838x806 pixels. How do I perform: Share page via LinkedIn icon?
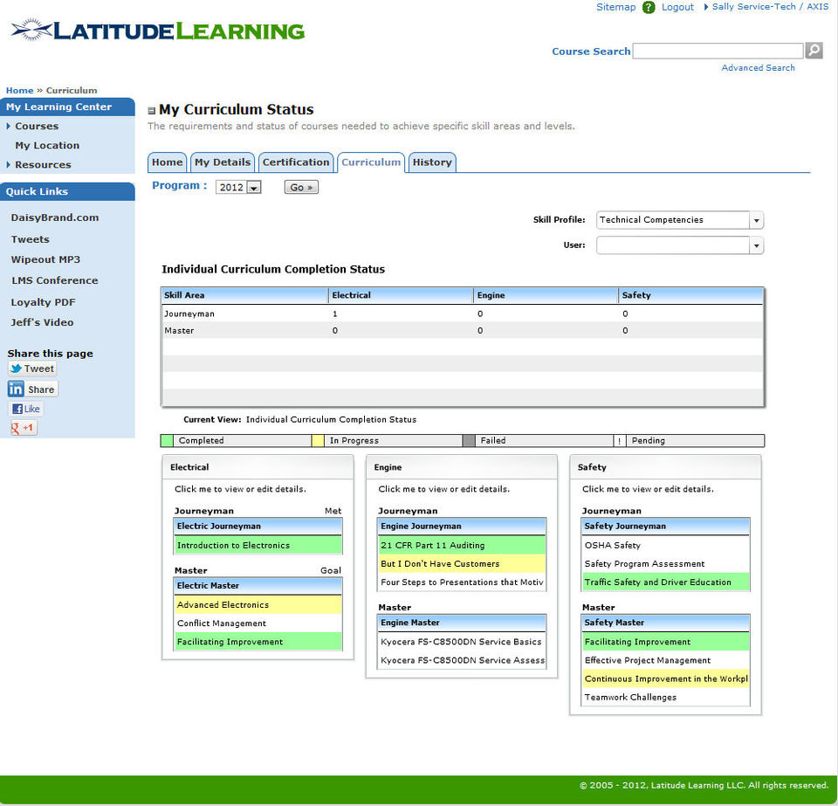point(32,389)
